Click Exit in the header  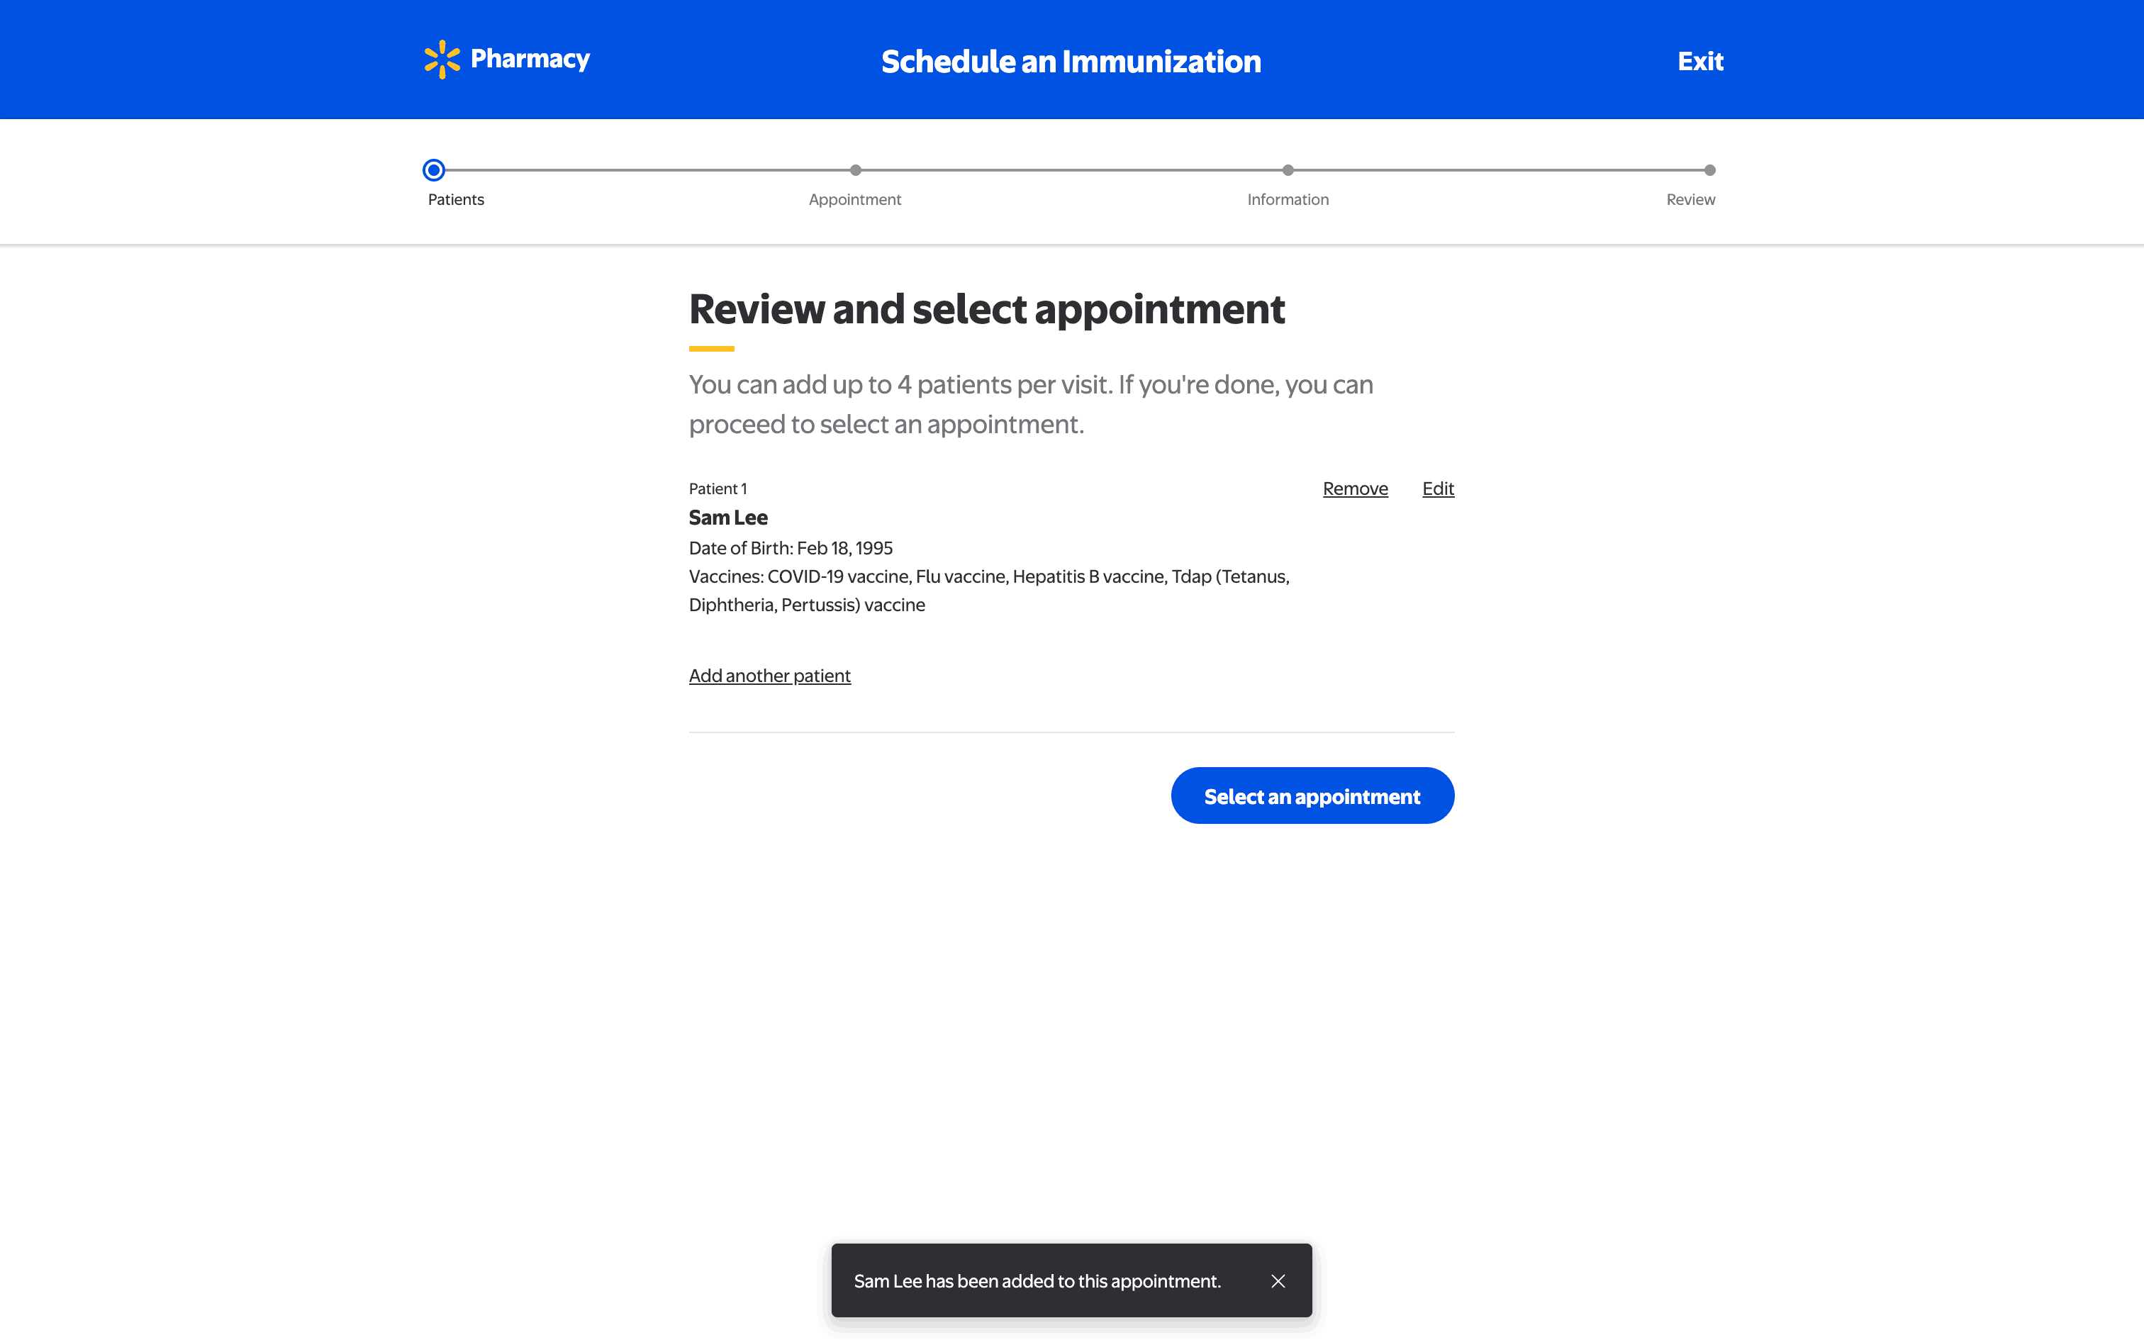(x=1699, y=61)
